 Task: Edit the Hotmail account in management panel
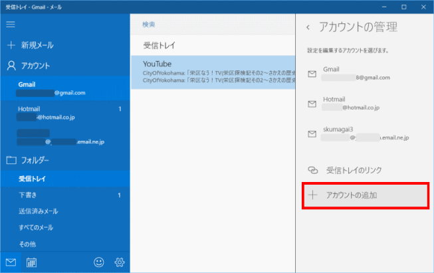pyautogui.click(x=366, y=104)
